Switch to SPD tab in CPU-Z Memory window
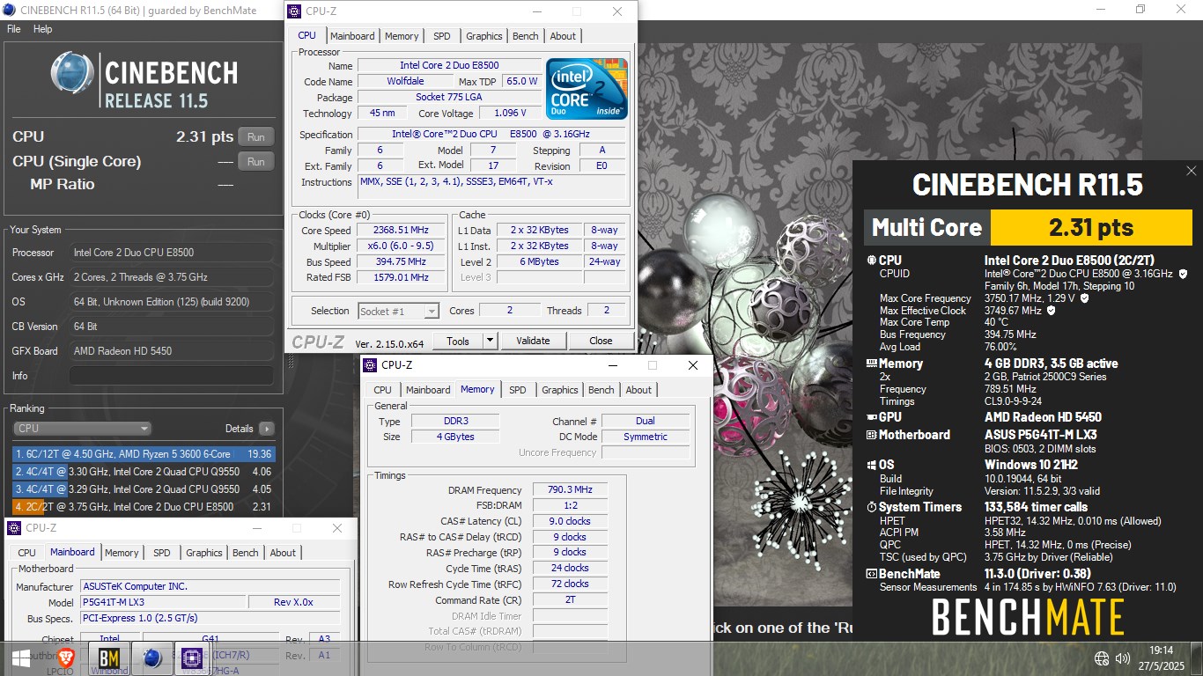 click(518, 390)
